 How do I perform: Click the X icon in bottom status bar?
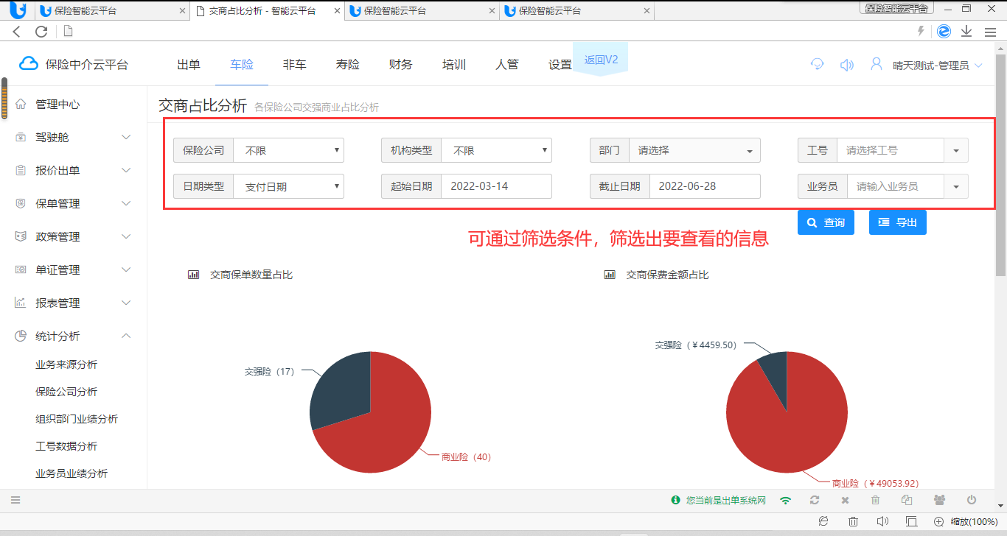[845, 501]
